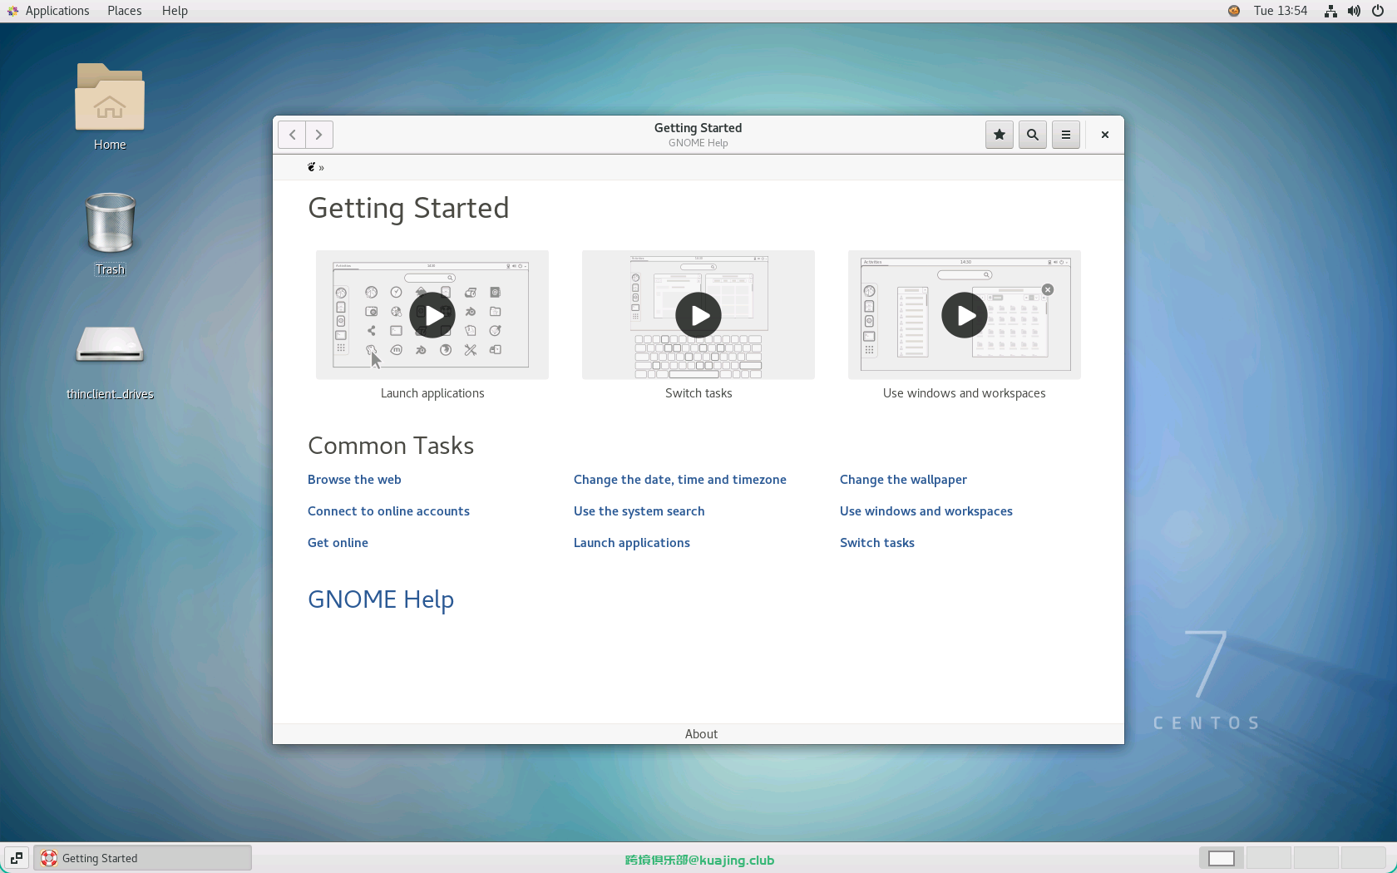
Task: Open the Help menu in top bar
Action: (175, 11)
